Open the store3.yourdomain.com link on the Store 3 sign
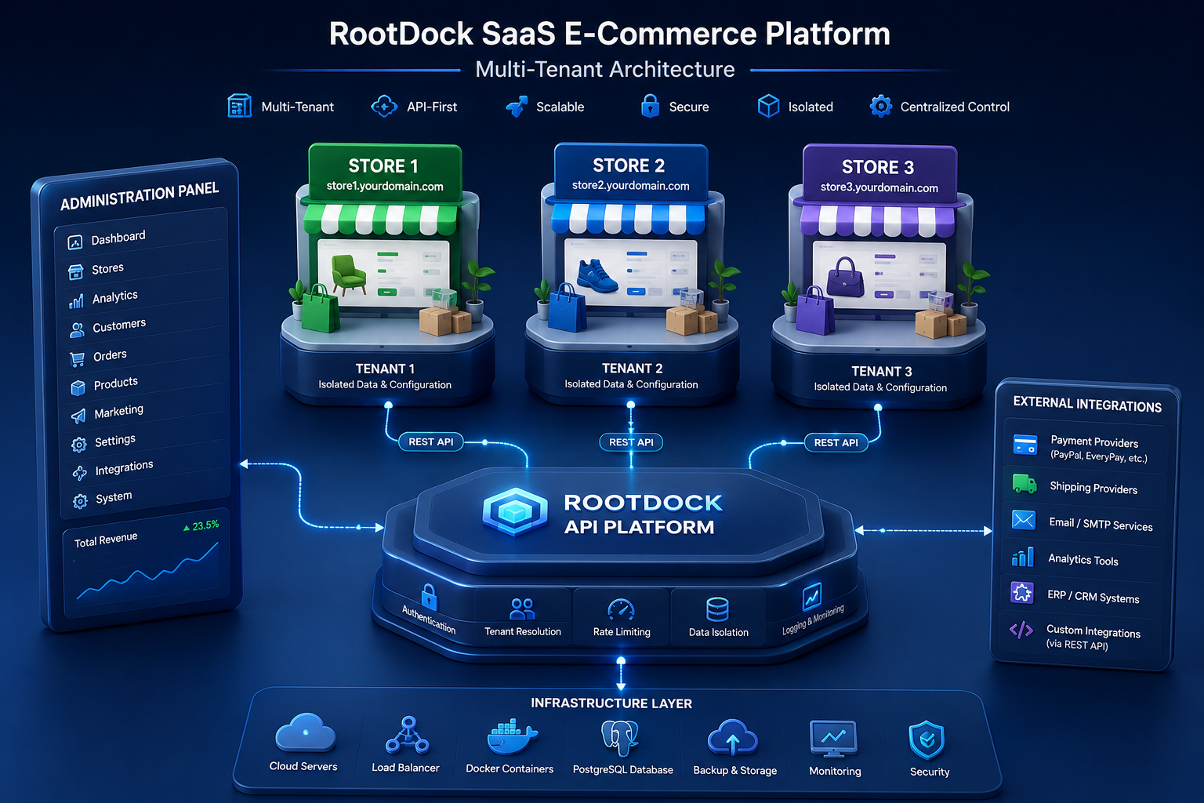This screenshot has width=1204, height=803. 879,187
